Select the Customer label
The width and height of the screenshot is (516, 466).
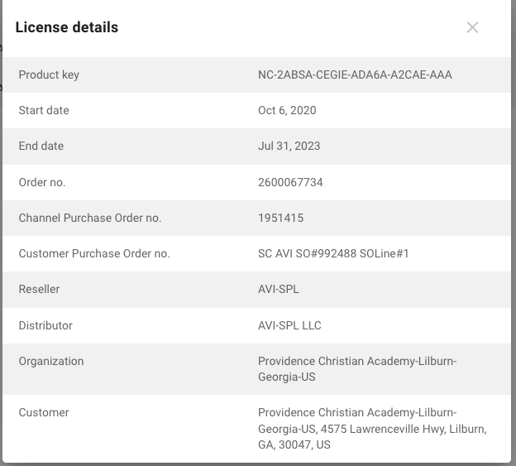pos(44,412)
